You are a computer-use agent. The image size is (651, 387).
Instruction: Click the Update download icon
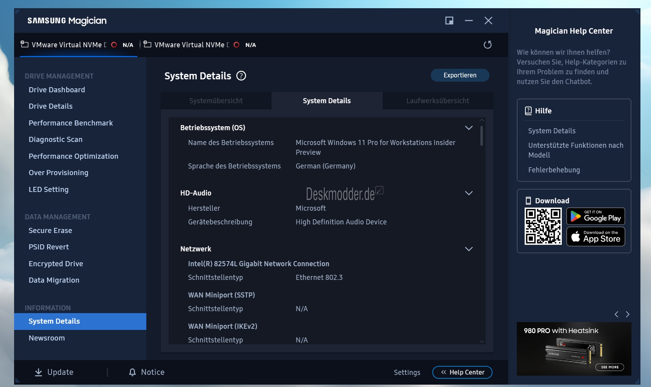pyautogui.click(x=38, y=372)
